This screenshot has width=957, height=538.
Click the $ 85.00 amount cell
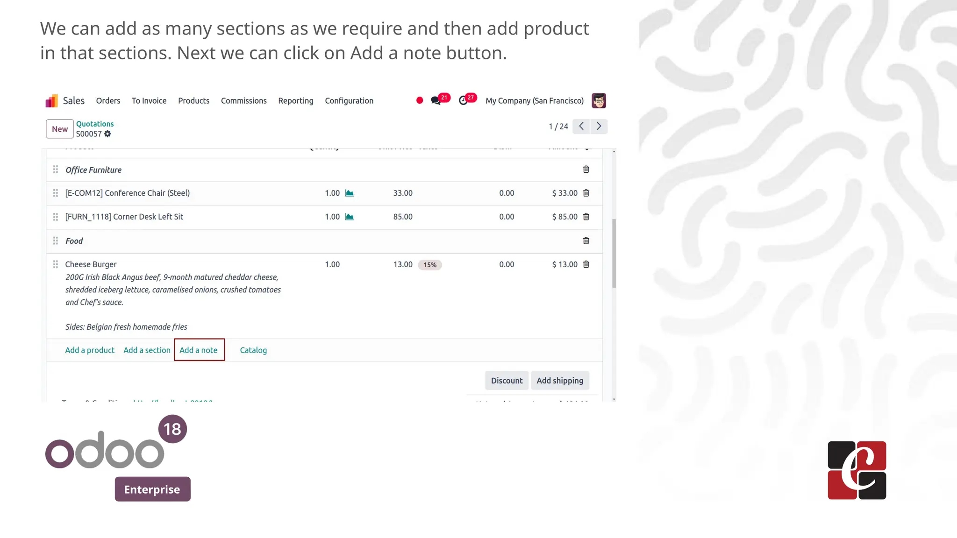[x=564, y=217]
